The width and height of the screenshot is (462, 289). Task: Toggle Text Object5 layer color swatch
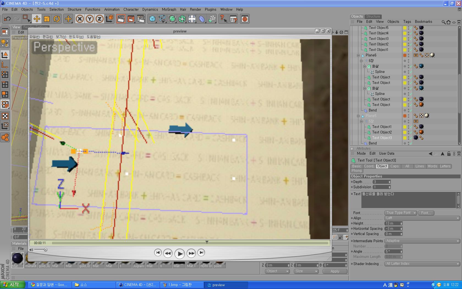[x=405, y=28]
